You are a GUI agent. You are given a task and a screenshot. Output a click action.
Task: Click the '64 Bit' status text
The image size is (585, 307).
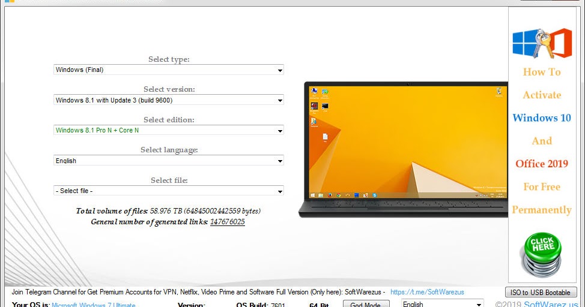[x=319, y=305]
